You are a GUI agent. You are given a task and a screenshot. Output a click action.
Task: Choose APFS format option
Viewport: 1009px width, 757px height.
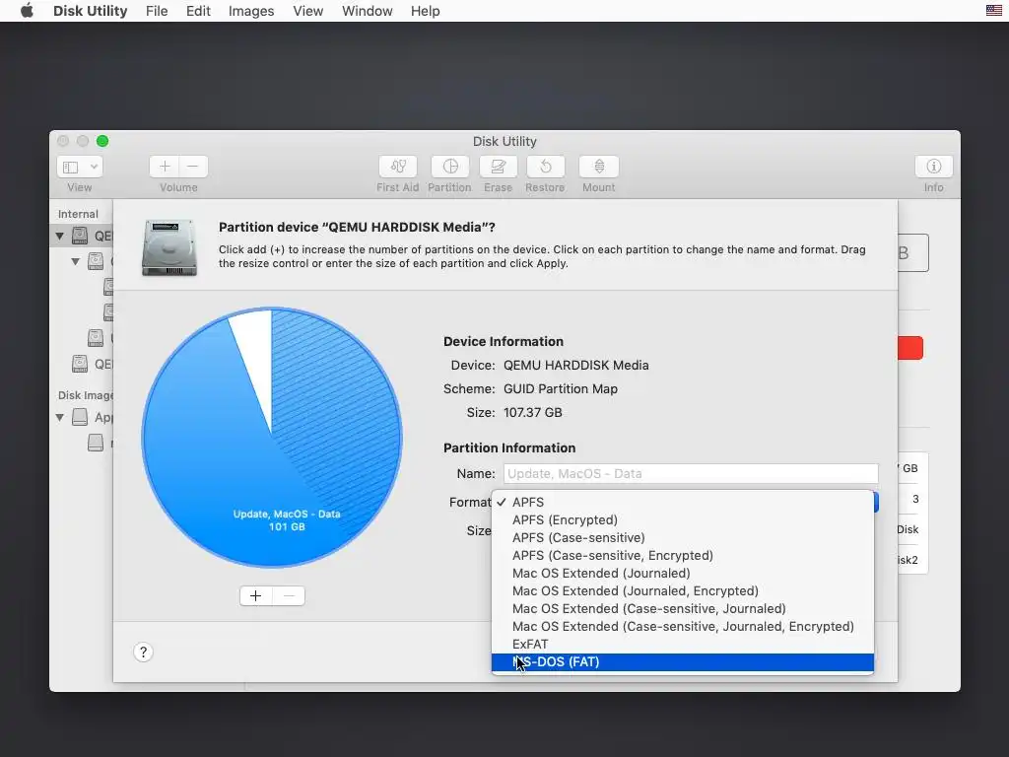tap(683, 502)
